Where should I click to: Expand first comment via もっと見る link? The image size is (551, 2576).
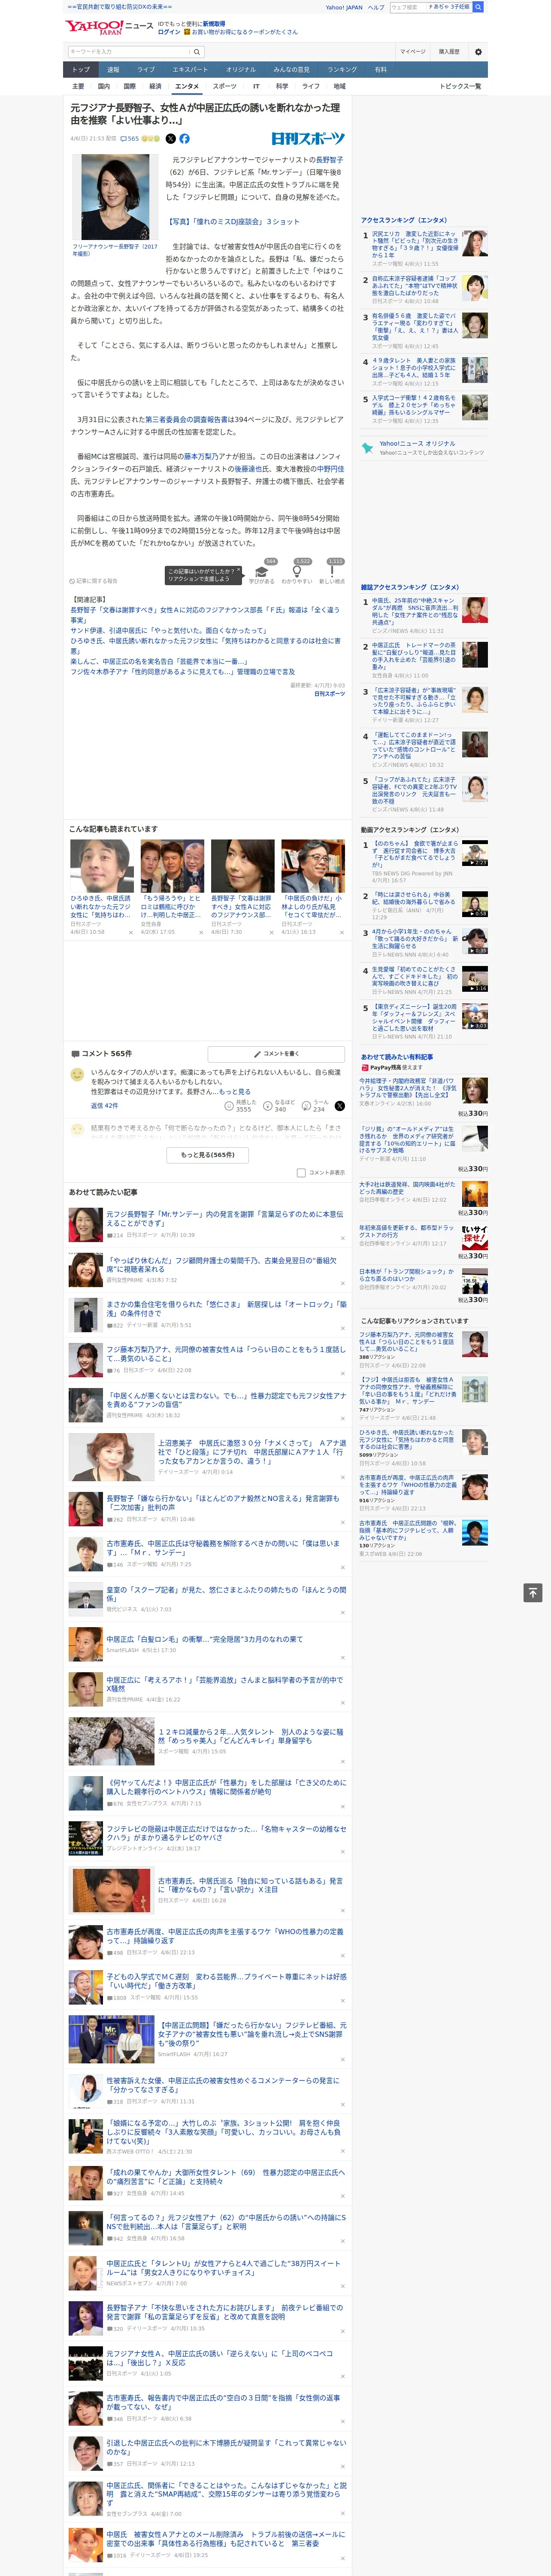(x=235, y=1092)
